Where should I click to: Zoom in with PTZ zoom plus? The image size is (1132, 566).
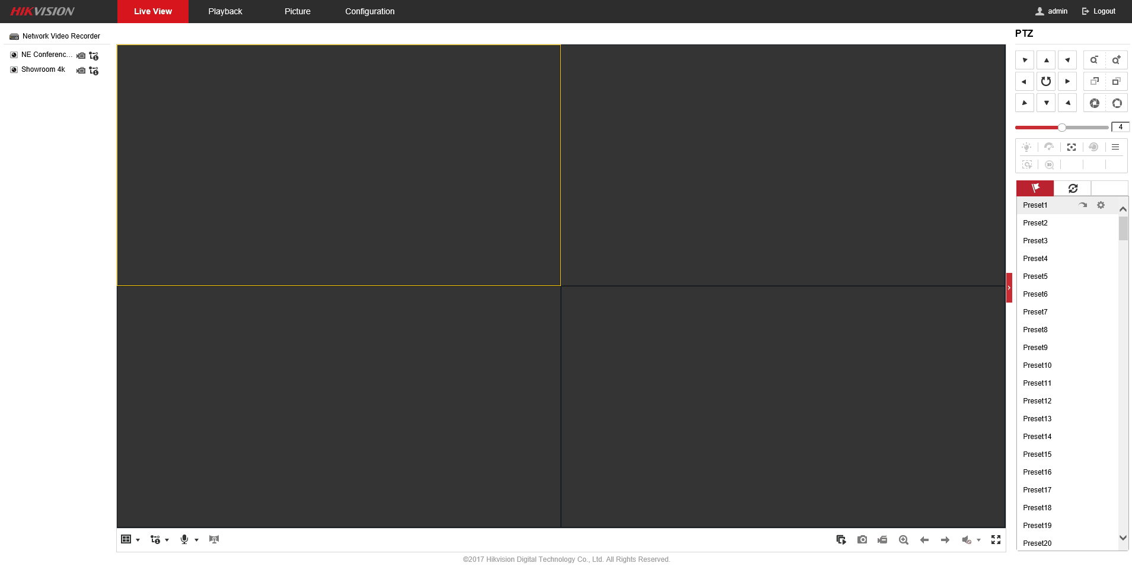pos(1117,60)
